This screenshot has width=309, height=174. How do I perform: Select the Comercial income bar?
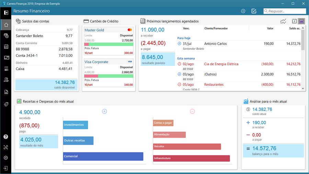click(x=103, y=156)
